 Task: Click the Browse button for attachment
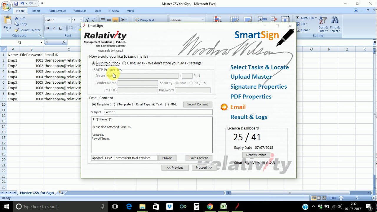pos(167,158)
